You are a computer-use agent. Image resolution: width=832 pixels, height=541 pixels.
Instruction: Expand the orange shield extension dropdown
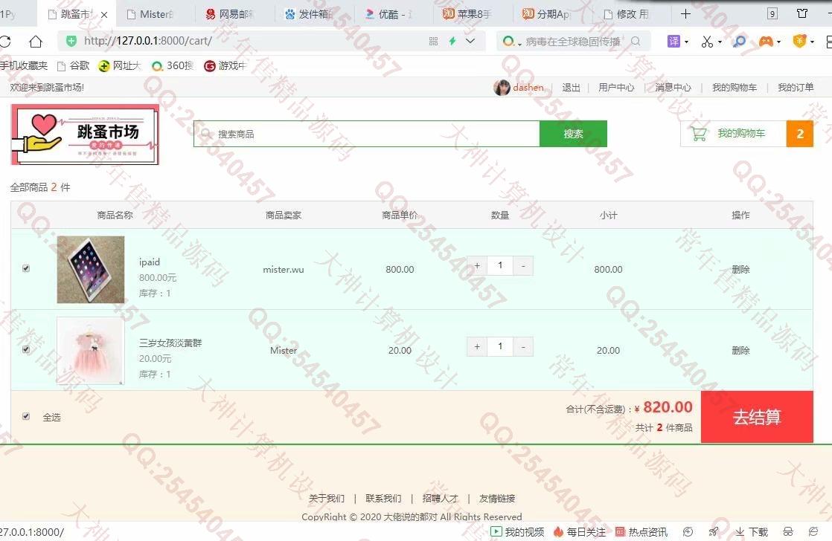[812, 42]
